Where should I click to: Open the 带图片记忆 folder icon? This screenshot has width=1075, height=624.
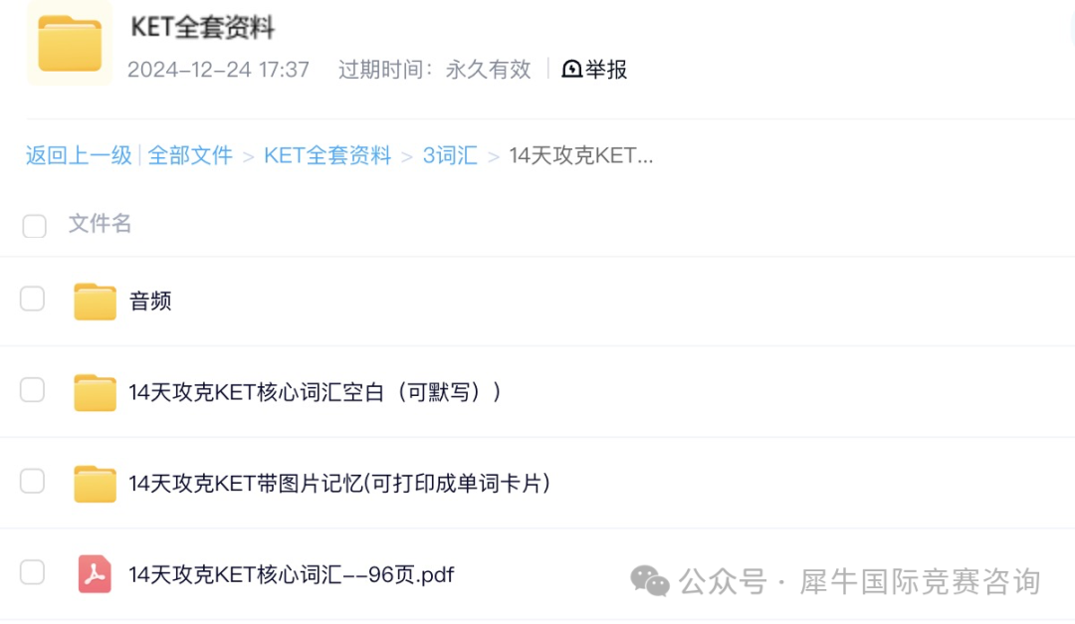point(95,484)
